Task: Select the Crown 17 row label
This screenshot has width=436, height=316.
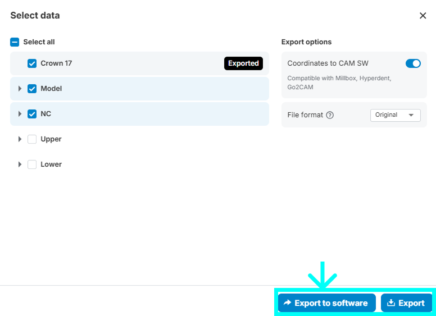Action: (56, 63)
